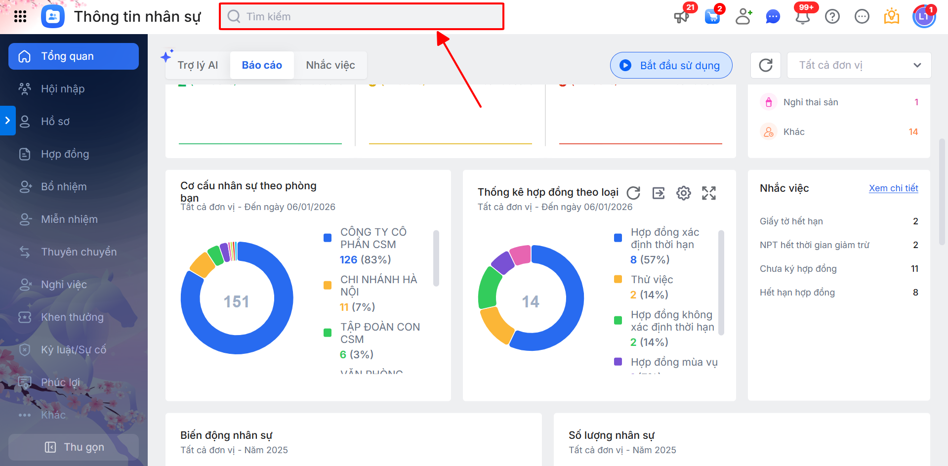This screenshot has height=466, width=948.
Task: Click blue swatch for CÔNG TY CỔ PHẦN CSM
Action: point(328,238)
